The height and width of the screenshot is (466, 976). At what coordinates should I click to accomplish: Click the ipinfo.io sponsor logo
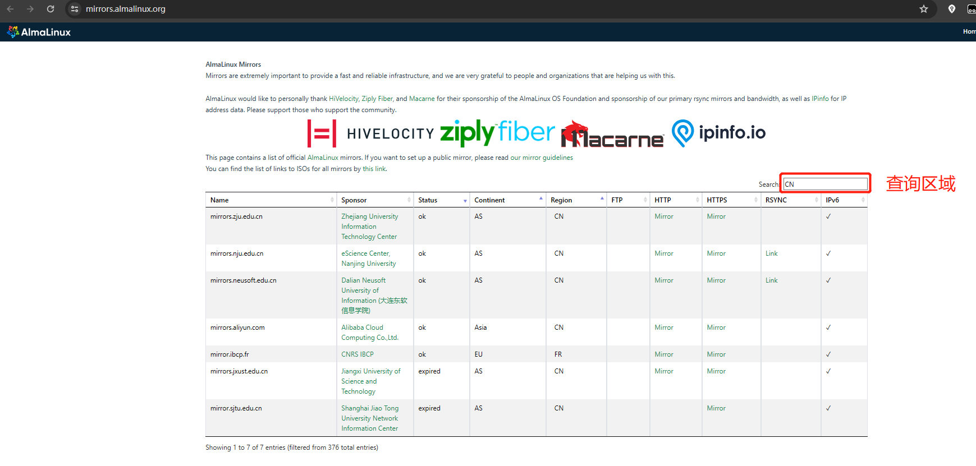click(x=719, y=133)
